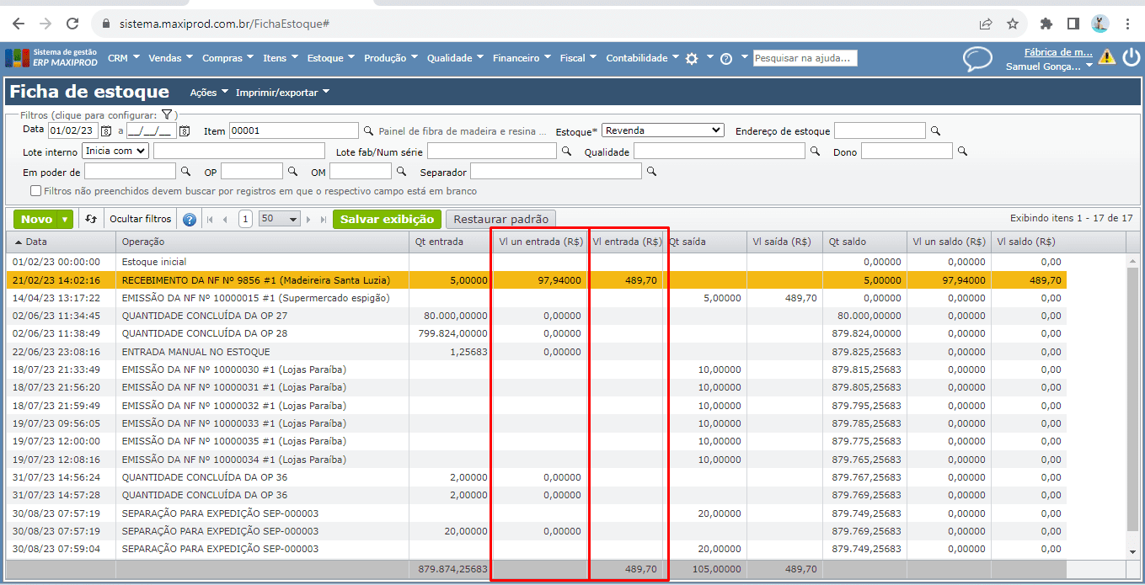Click the 'Pesquisar na ajuda' search field
Image resolution: width=1145 pixels, height=585 pixels.
point(805,58)
